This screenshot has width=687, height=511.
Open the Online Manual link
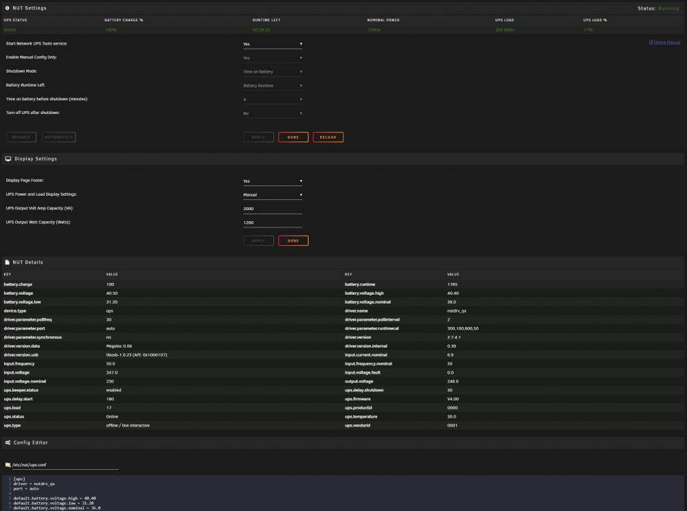664,43
